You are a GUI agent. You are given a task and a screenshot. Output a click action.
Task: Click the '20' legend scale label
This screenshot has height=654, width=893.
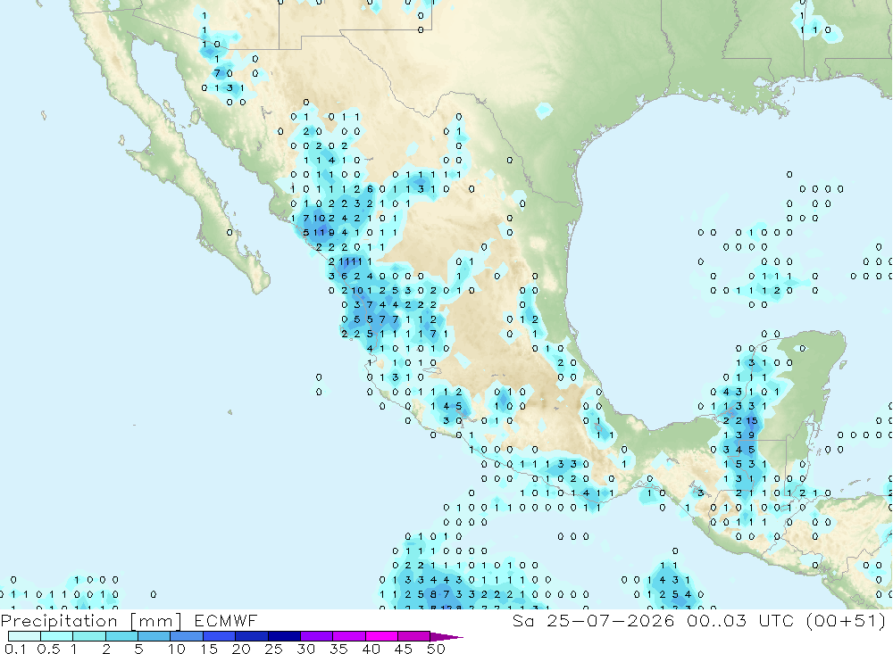click(x=241, y=649)
